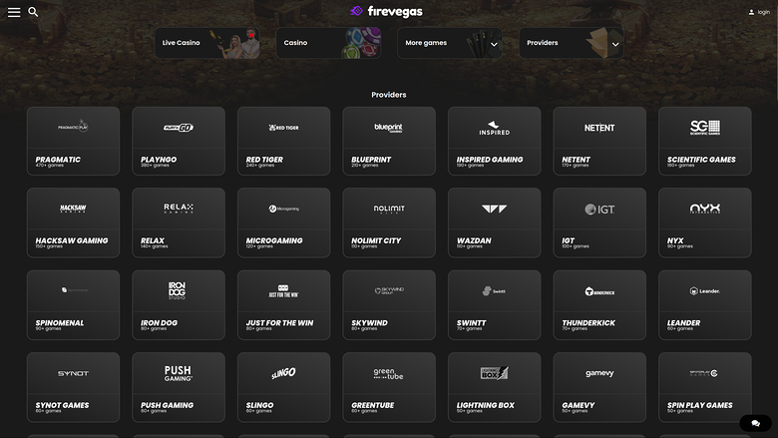The image size is (778, 438).
Task: Open the hamburger menu icon
Action: coord(14,12)
